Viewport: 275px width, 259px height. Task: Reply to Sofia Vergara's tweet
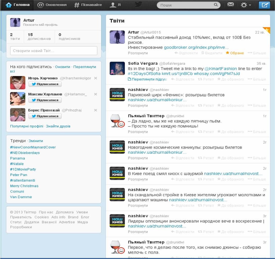182,79
